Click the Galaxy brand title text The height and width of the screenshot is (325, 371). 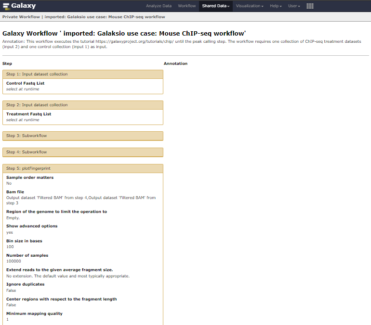coord(24,6)
